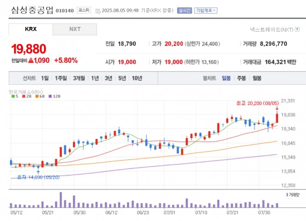Click the 선차트 label
306x221 pixels.
(29, 78)
